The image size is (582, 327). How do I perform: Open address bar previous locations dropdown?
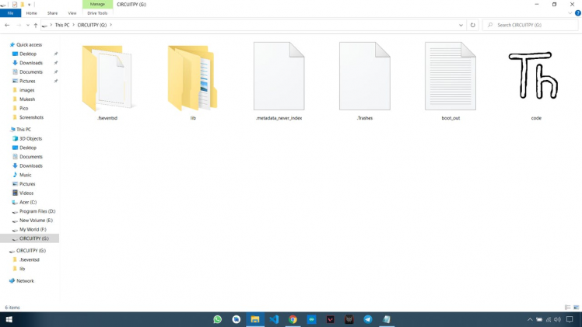pos(461,25)
